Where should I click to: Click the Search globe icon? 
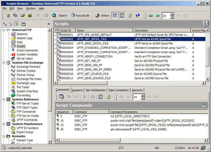(54, 16)
